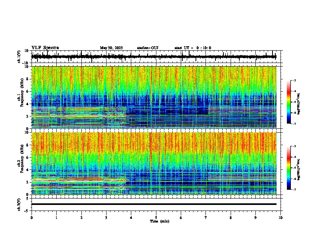Click the time axis tick label "2"
This screenshot has height=244, width=316.
point(81,218)
